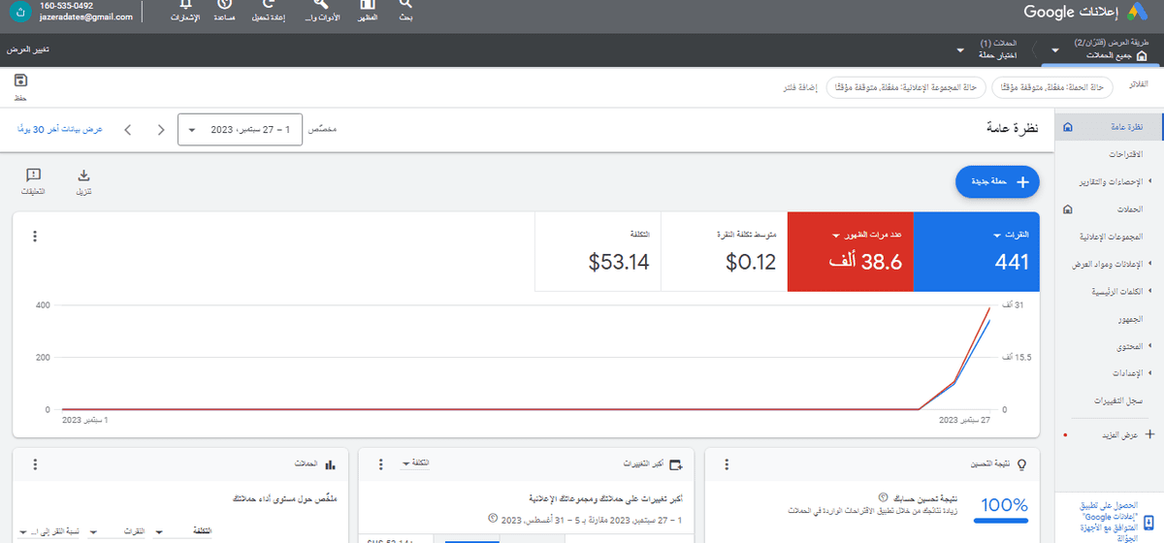Click the optimization score lightbulb icon

(x=1020, y=464)
